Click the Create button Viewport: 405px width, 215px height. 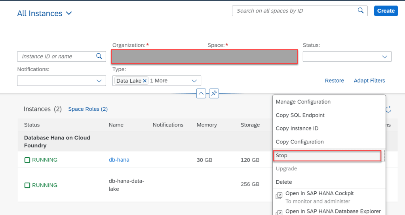[x=386, y=11]
